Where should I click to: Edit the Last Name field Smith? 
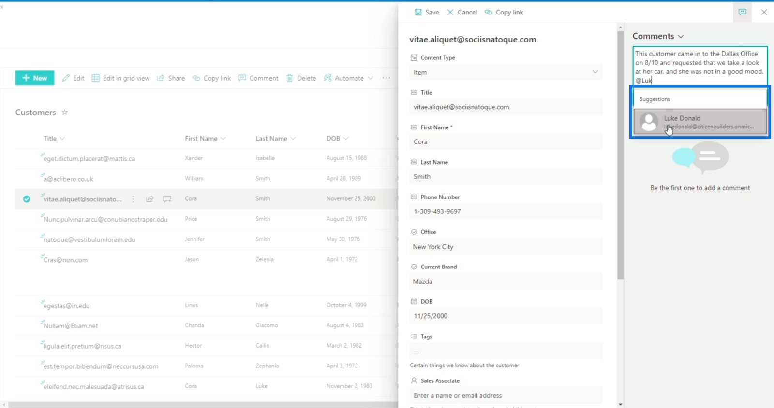[x=506, y=177]
